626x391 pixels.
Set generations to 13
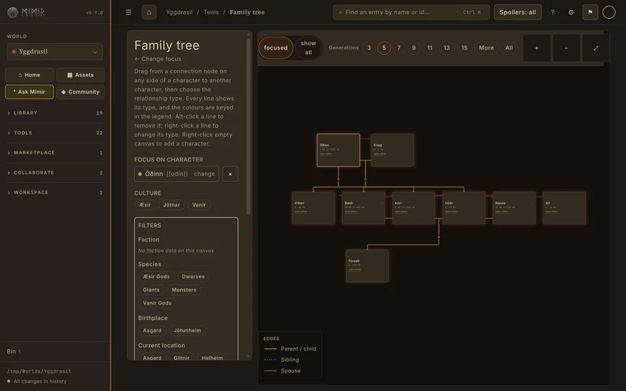click(x=447, y=48)
